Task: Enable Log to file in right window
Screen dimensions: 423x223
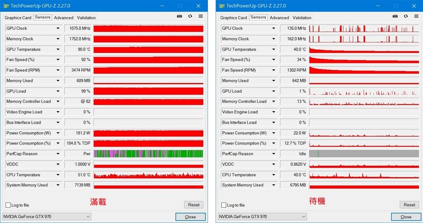Action: coord(224,205)
